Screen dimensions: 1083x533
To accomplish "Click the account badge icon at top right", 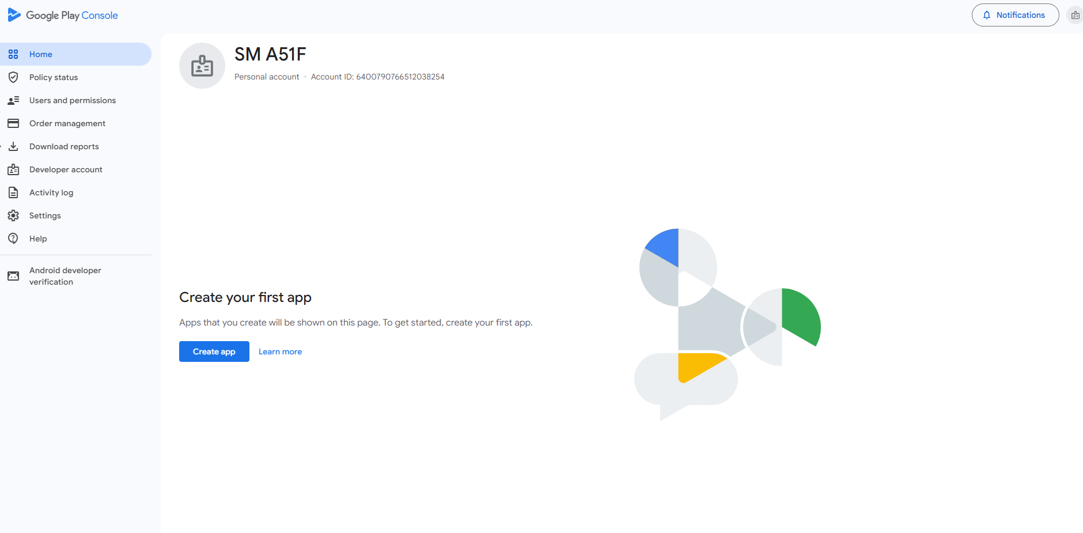I will coord(1075,16).
